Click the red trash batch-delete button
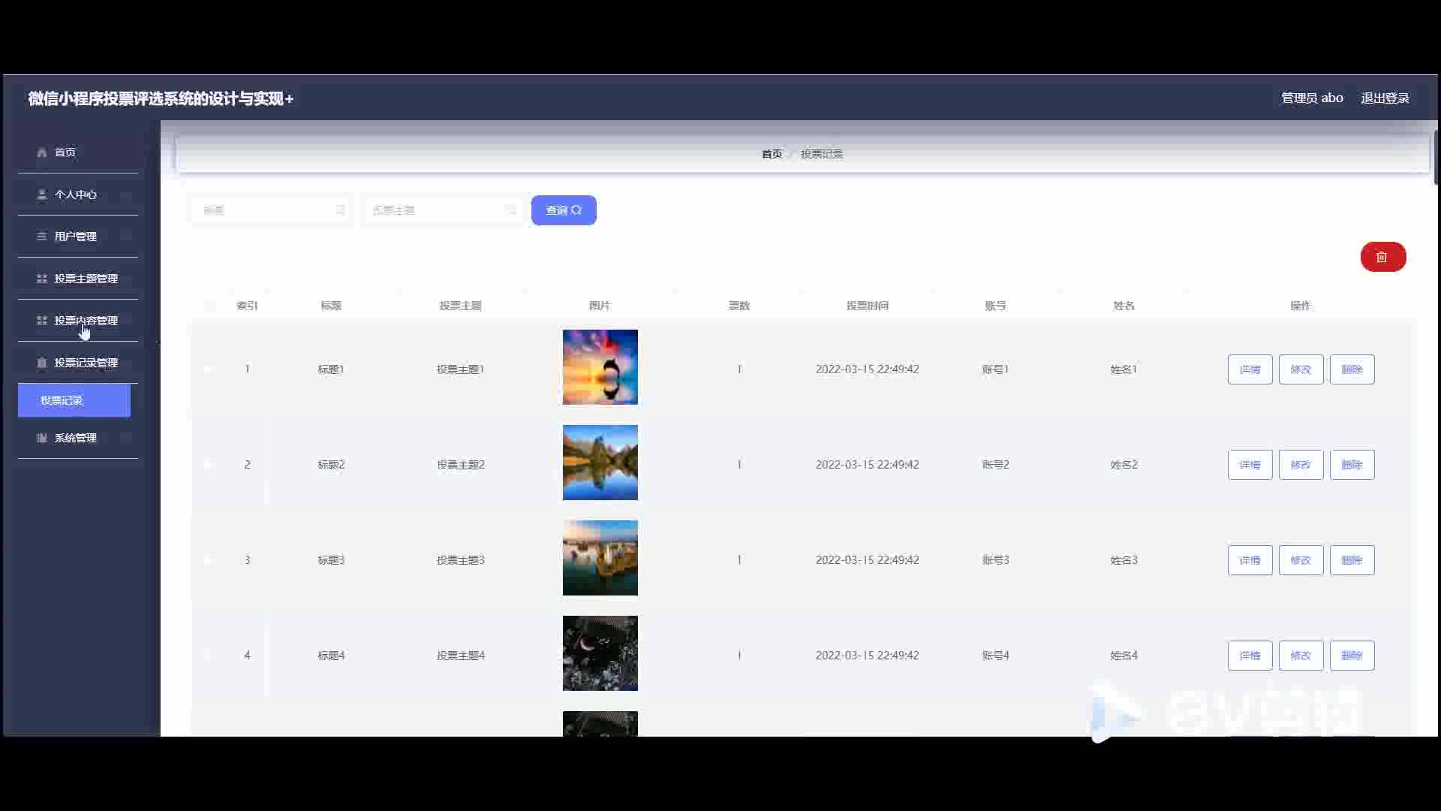 click(x=1382, y=257)
